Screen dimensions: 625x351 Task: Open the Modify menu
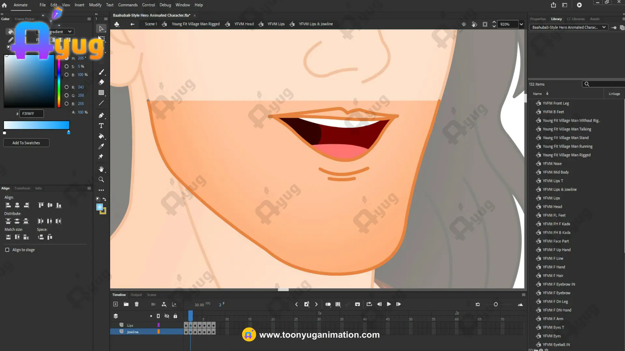[x=95, y=5]
